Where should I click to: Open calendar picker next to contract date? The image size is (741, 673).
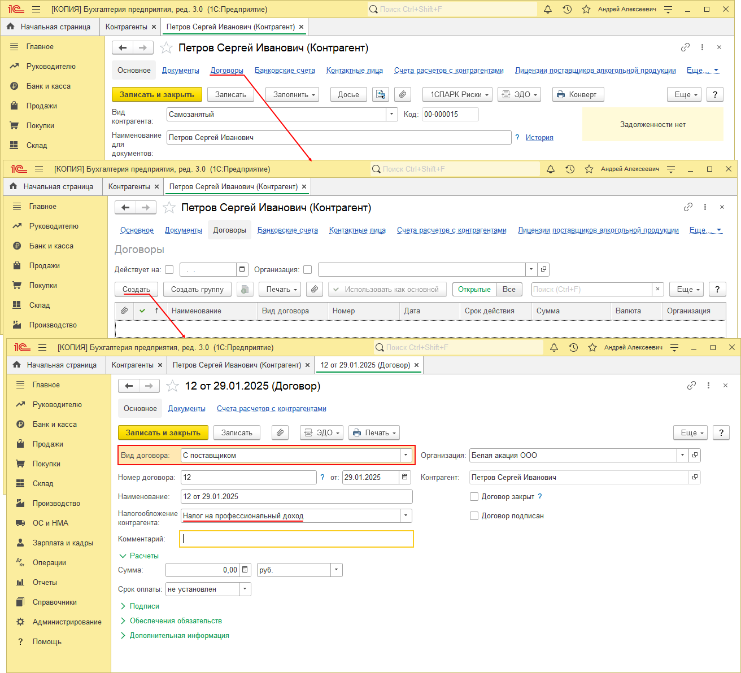tap(405, 477)
